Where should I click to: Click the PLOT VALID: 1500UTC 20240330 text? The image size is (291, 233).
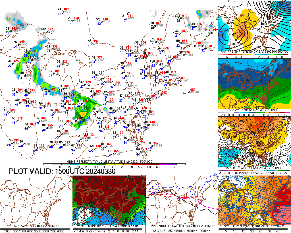[62, 171]
